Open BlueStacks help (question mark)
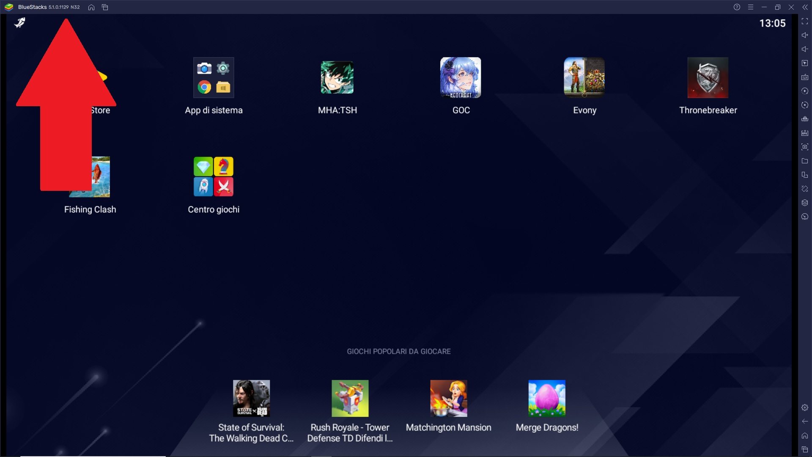The image size is (812, 457). point(737,7)
